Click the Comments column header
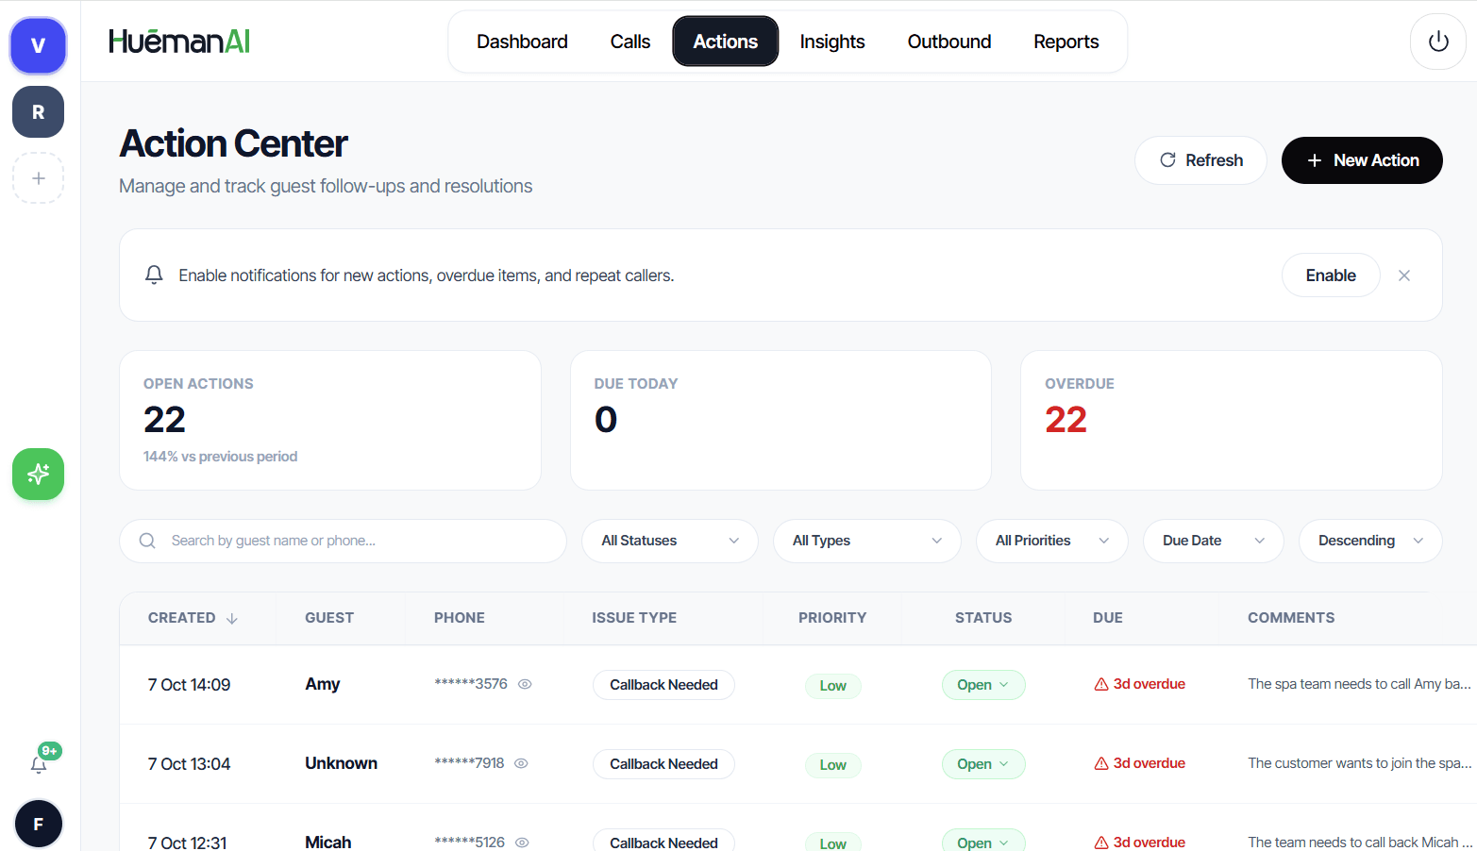This screenshot has height=851, width=1477. click(x=1291, y=618)
